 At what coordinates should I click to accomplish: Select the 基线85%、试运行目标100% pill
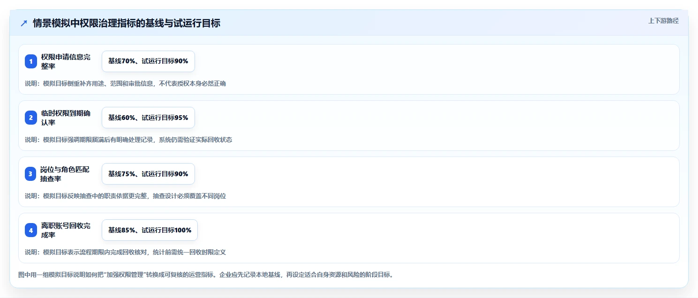pos(150,230)
